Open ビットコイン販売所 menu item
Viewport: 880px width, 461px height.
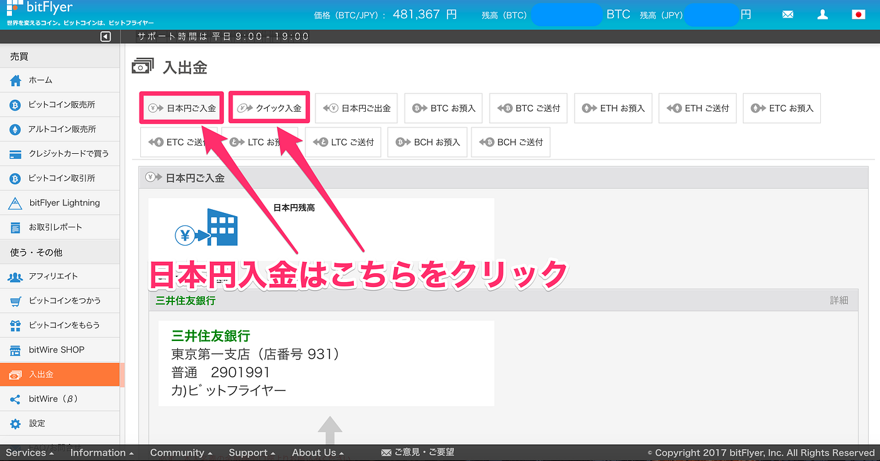[60, 105]
